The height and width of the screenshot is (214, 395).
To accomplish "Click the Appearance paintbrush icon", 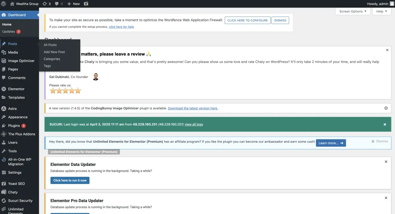I will (4, 117).
